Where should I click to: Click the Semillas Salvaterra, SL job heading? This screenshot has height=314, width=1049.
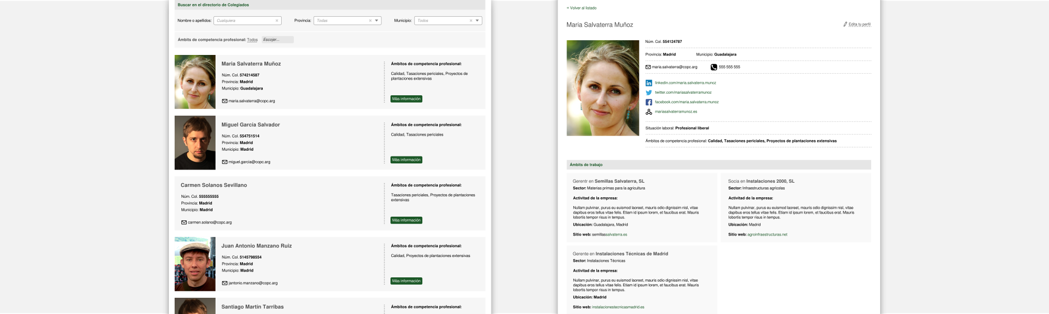608,181
